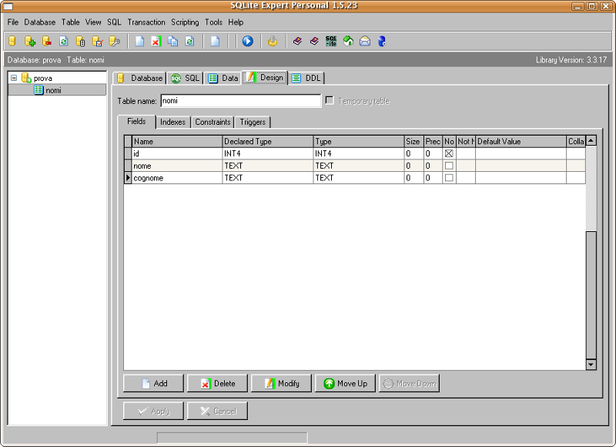Screen dimensions: 616x447
Task: Collapse the prova database tree node
Action: pos(14,78)
